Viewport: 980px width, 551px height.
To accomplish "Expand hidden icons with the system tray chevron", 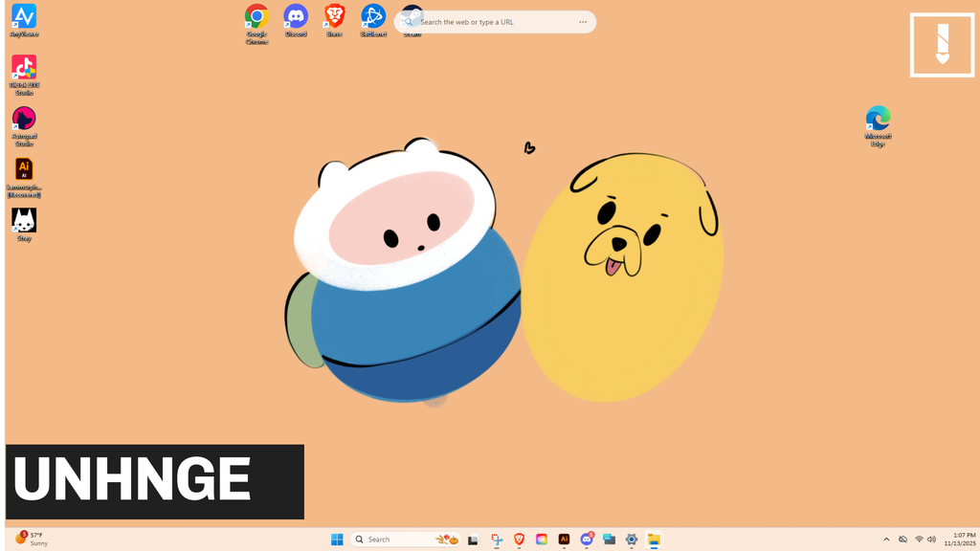I will [x=885, y=540].
